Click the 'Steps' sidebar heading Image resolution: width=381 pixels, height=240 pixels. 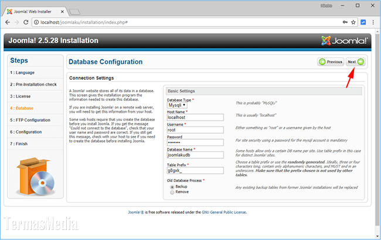19,60
